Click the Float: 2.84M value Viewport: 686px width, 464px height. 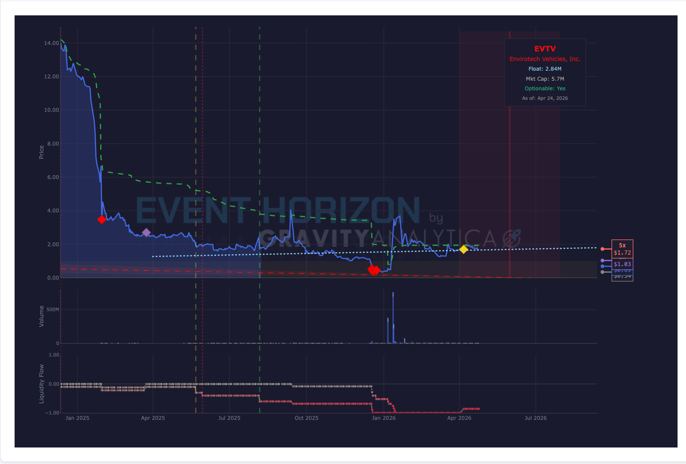coord(545,69)
